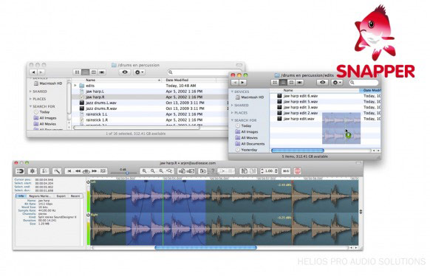Zoom in on the Snapper waveform

[144, 171]
